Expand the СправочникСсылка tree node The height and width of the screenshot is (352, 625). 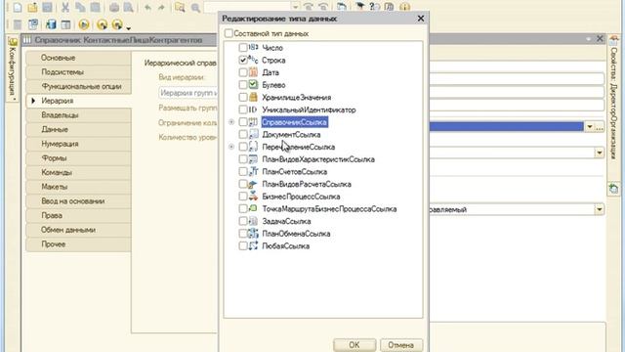click(231, 122)
